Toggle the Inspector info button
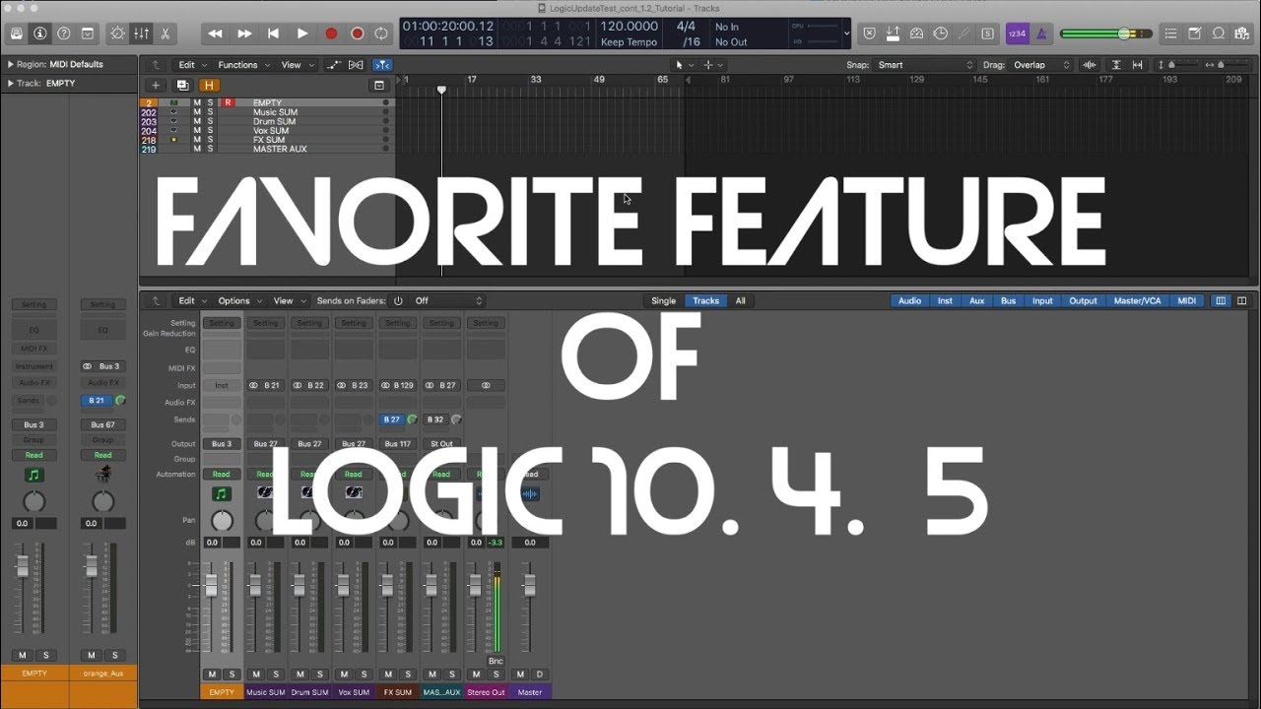The width and height of the screenshot is (1261, 709). click(39, 33)
